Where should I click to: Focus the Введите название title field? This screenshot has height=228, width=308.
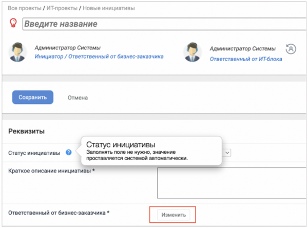click(x=164, y=24)
